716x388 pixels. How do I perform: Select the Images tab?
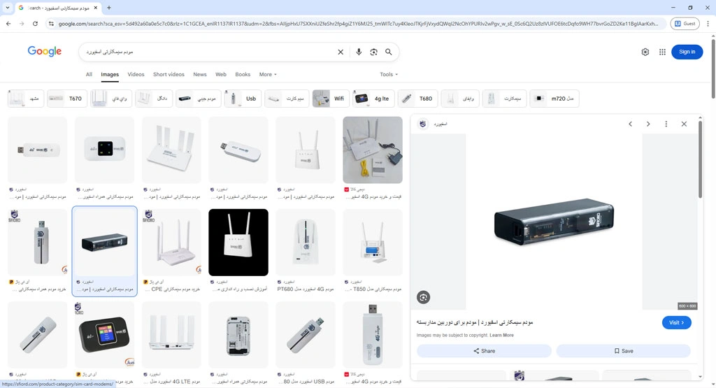pos(110,74)
